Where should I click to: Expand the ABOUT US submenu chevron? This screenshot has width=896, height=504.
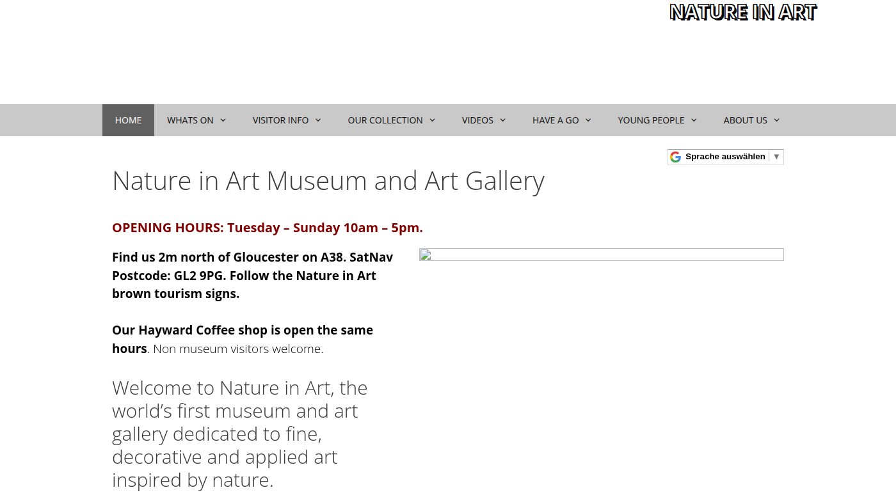pos(776,120)
